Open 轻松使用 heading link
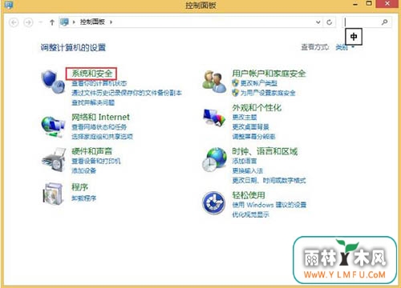This screenshot has height=288, width=401. (x=249, y=195)
